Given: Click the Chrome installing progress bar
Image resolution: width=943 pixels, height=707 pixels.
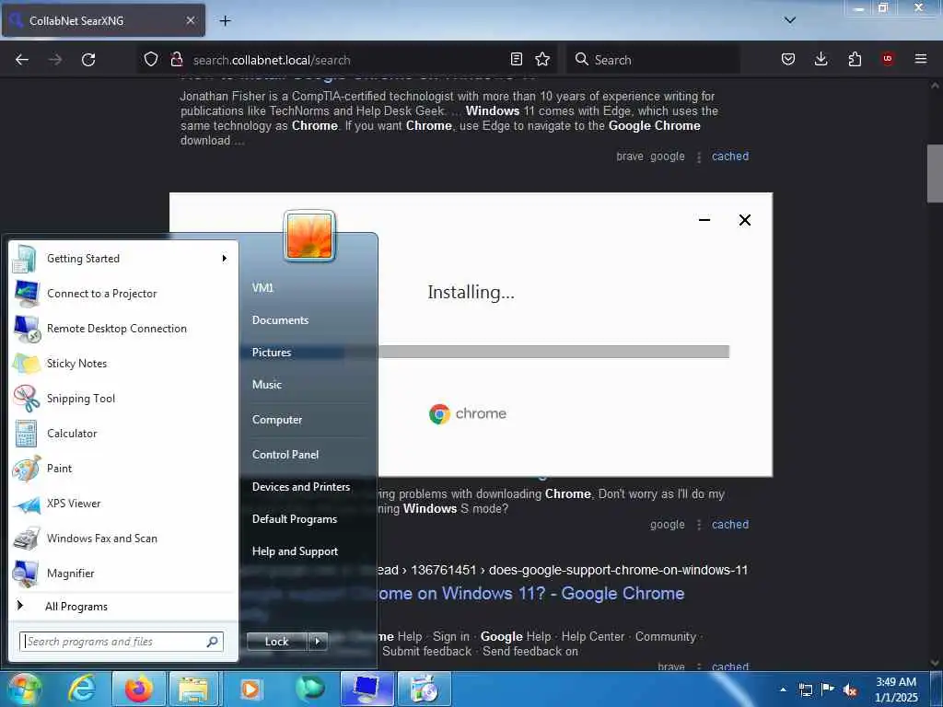Looking at the screenshot, I should [553, 352].
